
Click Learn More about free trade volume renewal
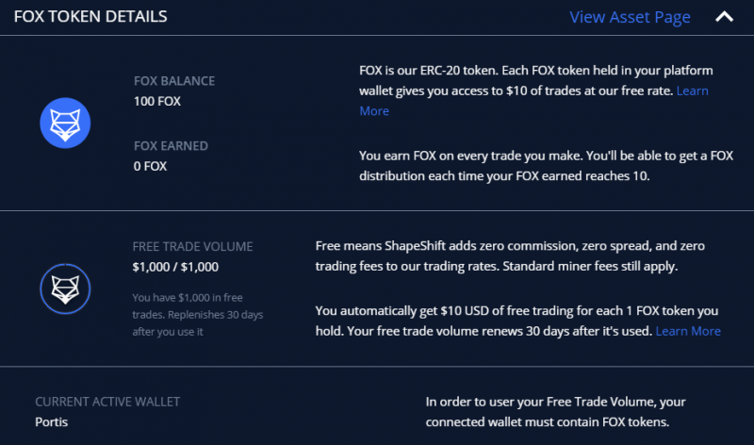688,331
